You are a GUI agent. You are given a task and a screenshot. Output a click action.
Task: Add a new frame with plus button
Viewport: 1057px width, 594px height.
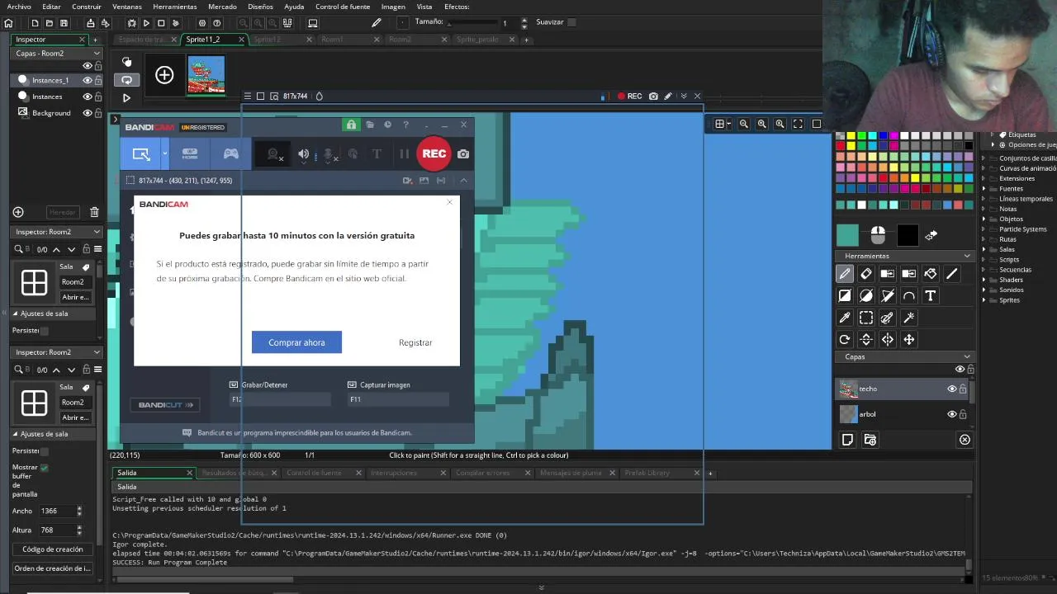[164, 75]
